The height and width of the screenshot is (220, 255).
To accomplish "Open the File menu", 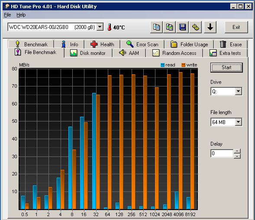I will click(x=7, y=15).
